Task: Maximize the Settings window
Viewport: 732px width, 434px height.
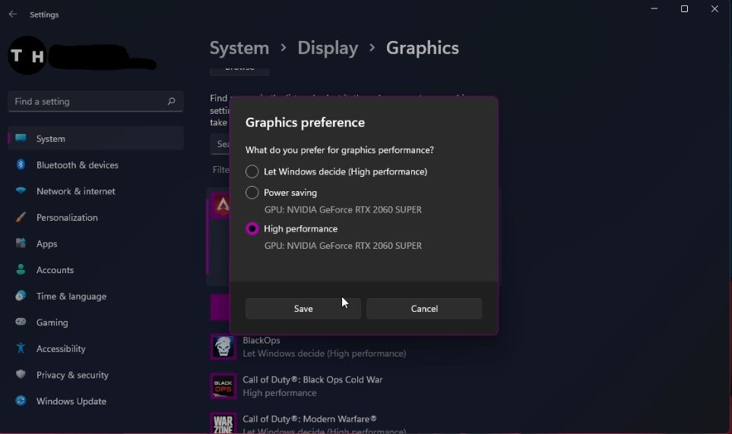Action: (684, 9)
